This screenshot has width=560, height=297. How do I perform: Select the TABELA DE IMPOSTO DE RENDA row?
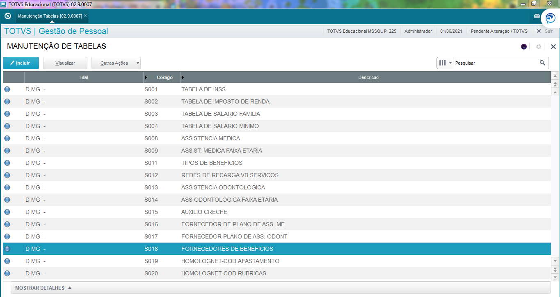click(x=277, y=101)
